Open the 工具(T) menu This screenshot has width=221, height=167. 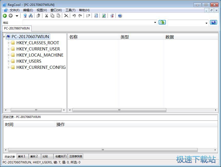[70, 10]
